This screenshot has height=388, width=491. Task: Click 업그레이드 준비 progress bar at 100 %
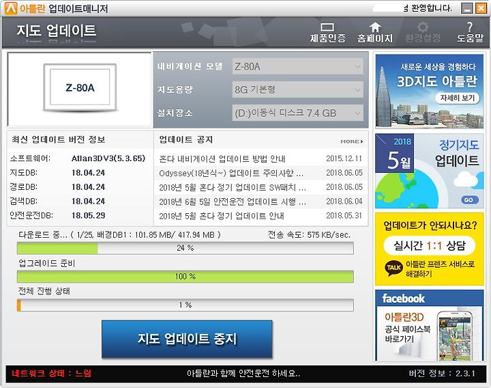click(x=185, y=277)
